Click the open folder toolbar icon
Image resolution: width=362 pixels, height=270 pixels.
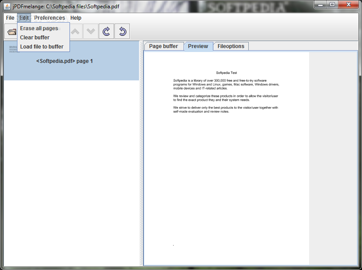11,31
